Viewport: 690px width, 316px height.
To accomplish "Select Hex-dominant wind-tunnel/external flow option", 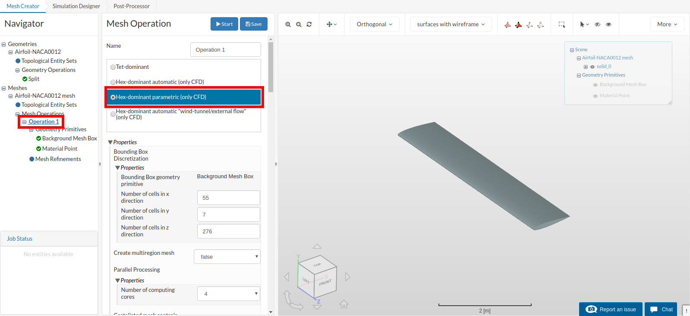I will pyautogui.click(x=113, y=114).
